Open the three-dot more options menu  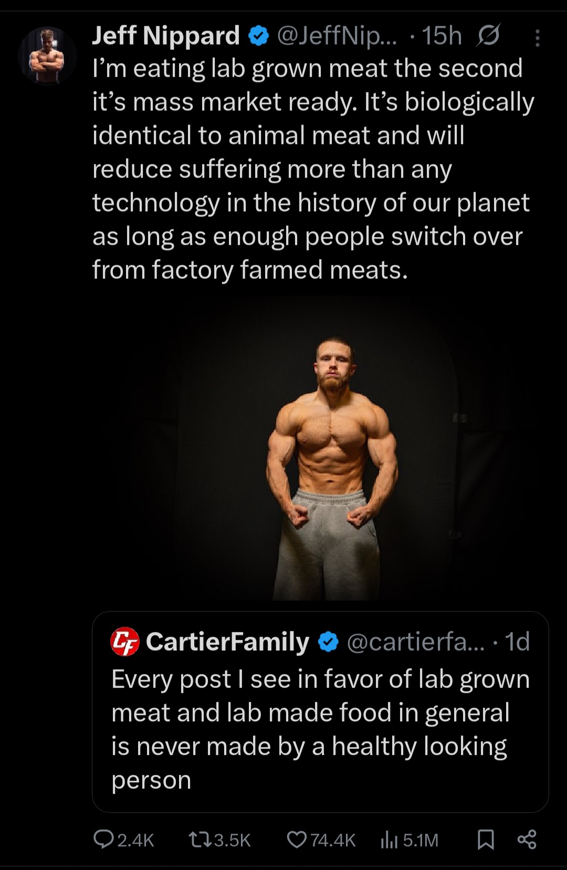point(537,38)
